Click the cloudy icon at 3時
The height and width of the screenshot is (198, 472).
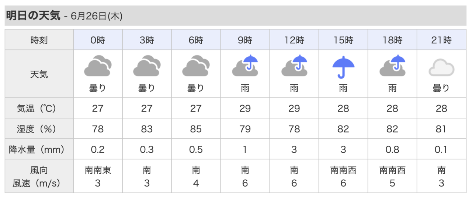click(147, 66)
